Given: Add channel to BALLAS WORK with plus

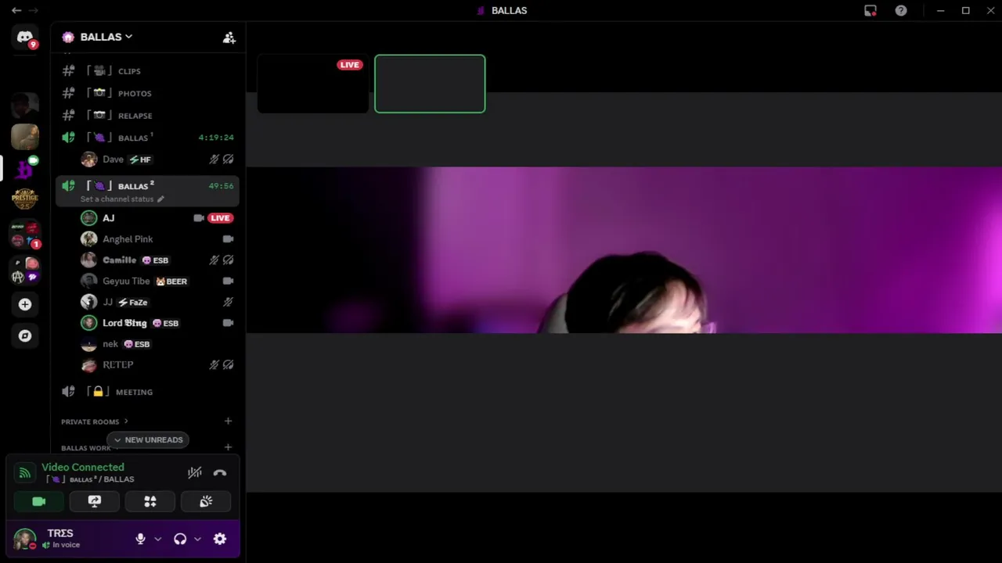Looking at the screenshot, I should [x=228, y=447].
